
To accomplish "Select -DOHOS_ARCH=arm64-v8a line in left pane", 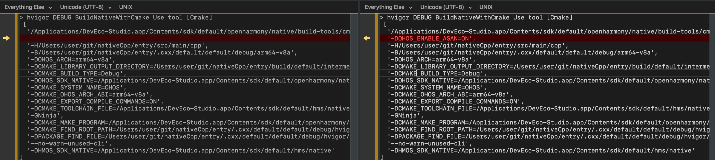I will pyautogui.click(x=71, y=59).
